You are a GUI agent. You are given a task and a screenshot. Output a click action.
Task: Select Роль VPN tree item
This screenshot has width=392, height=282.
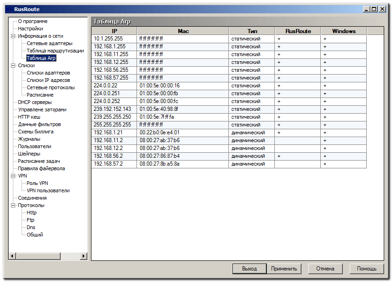37,183
